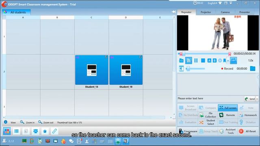Set repeat point B

214,60
